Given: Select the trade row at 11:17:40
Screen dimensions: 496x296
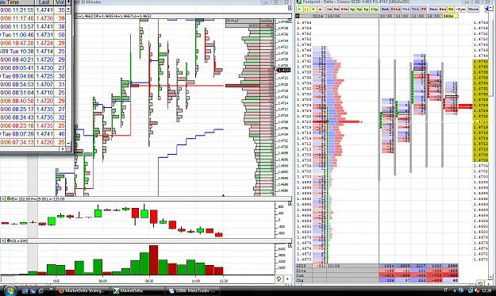Looking at the screenshot, I should 33,18.
